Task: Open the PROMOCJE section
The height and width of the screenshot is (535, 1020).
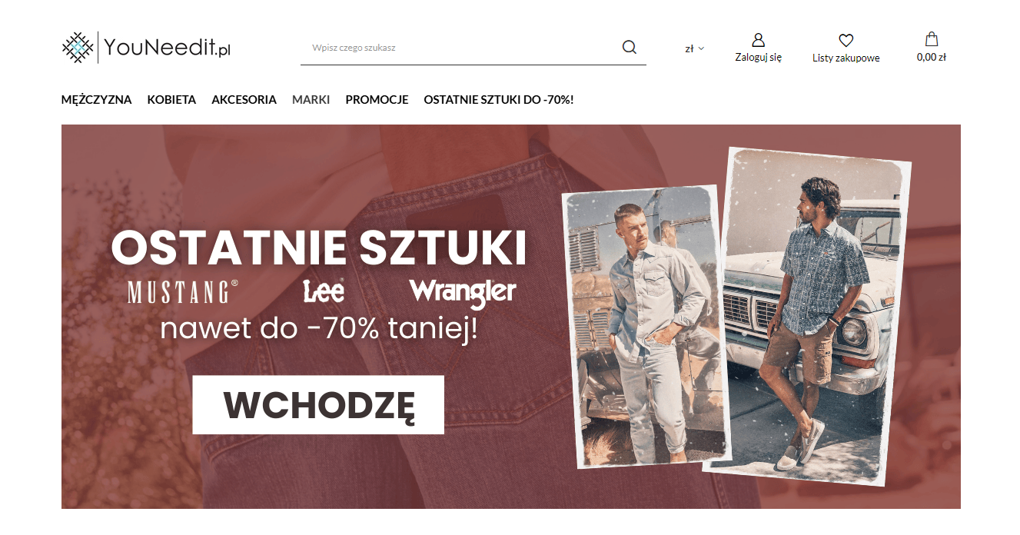Action: click(x=377, y=100)
